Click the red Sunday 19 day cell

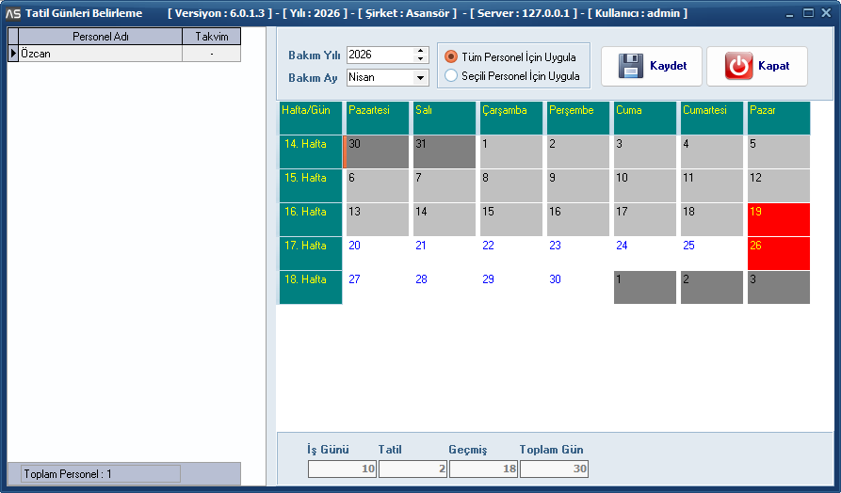click(778, 219)
